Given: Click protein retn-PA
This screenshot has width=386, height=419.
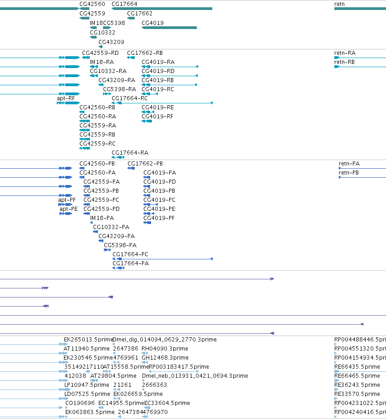Looking at the screenshot, I should 349,164.
